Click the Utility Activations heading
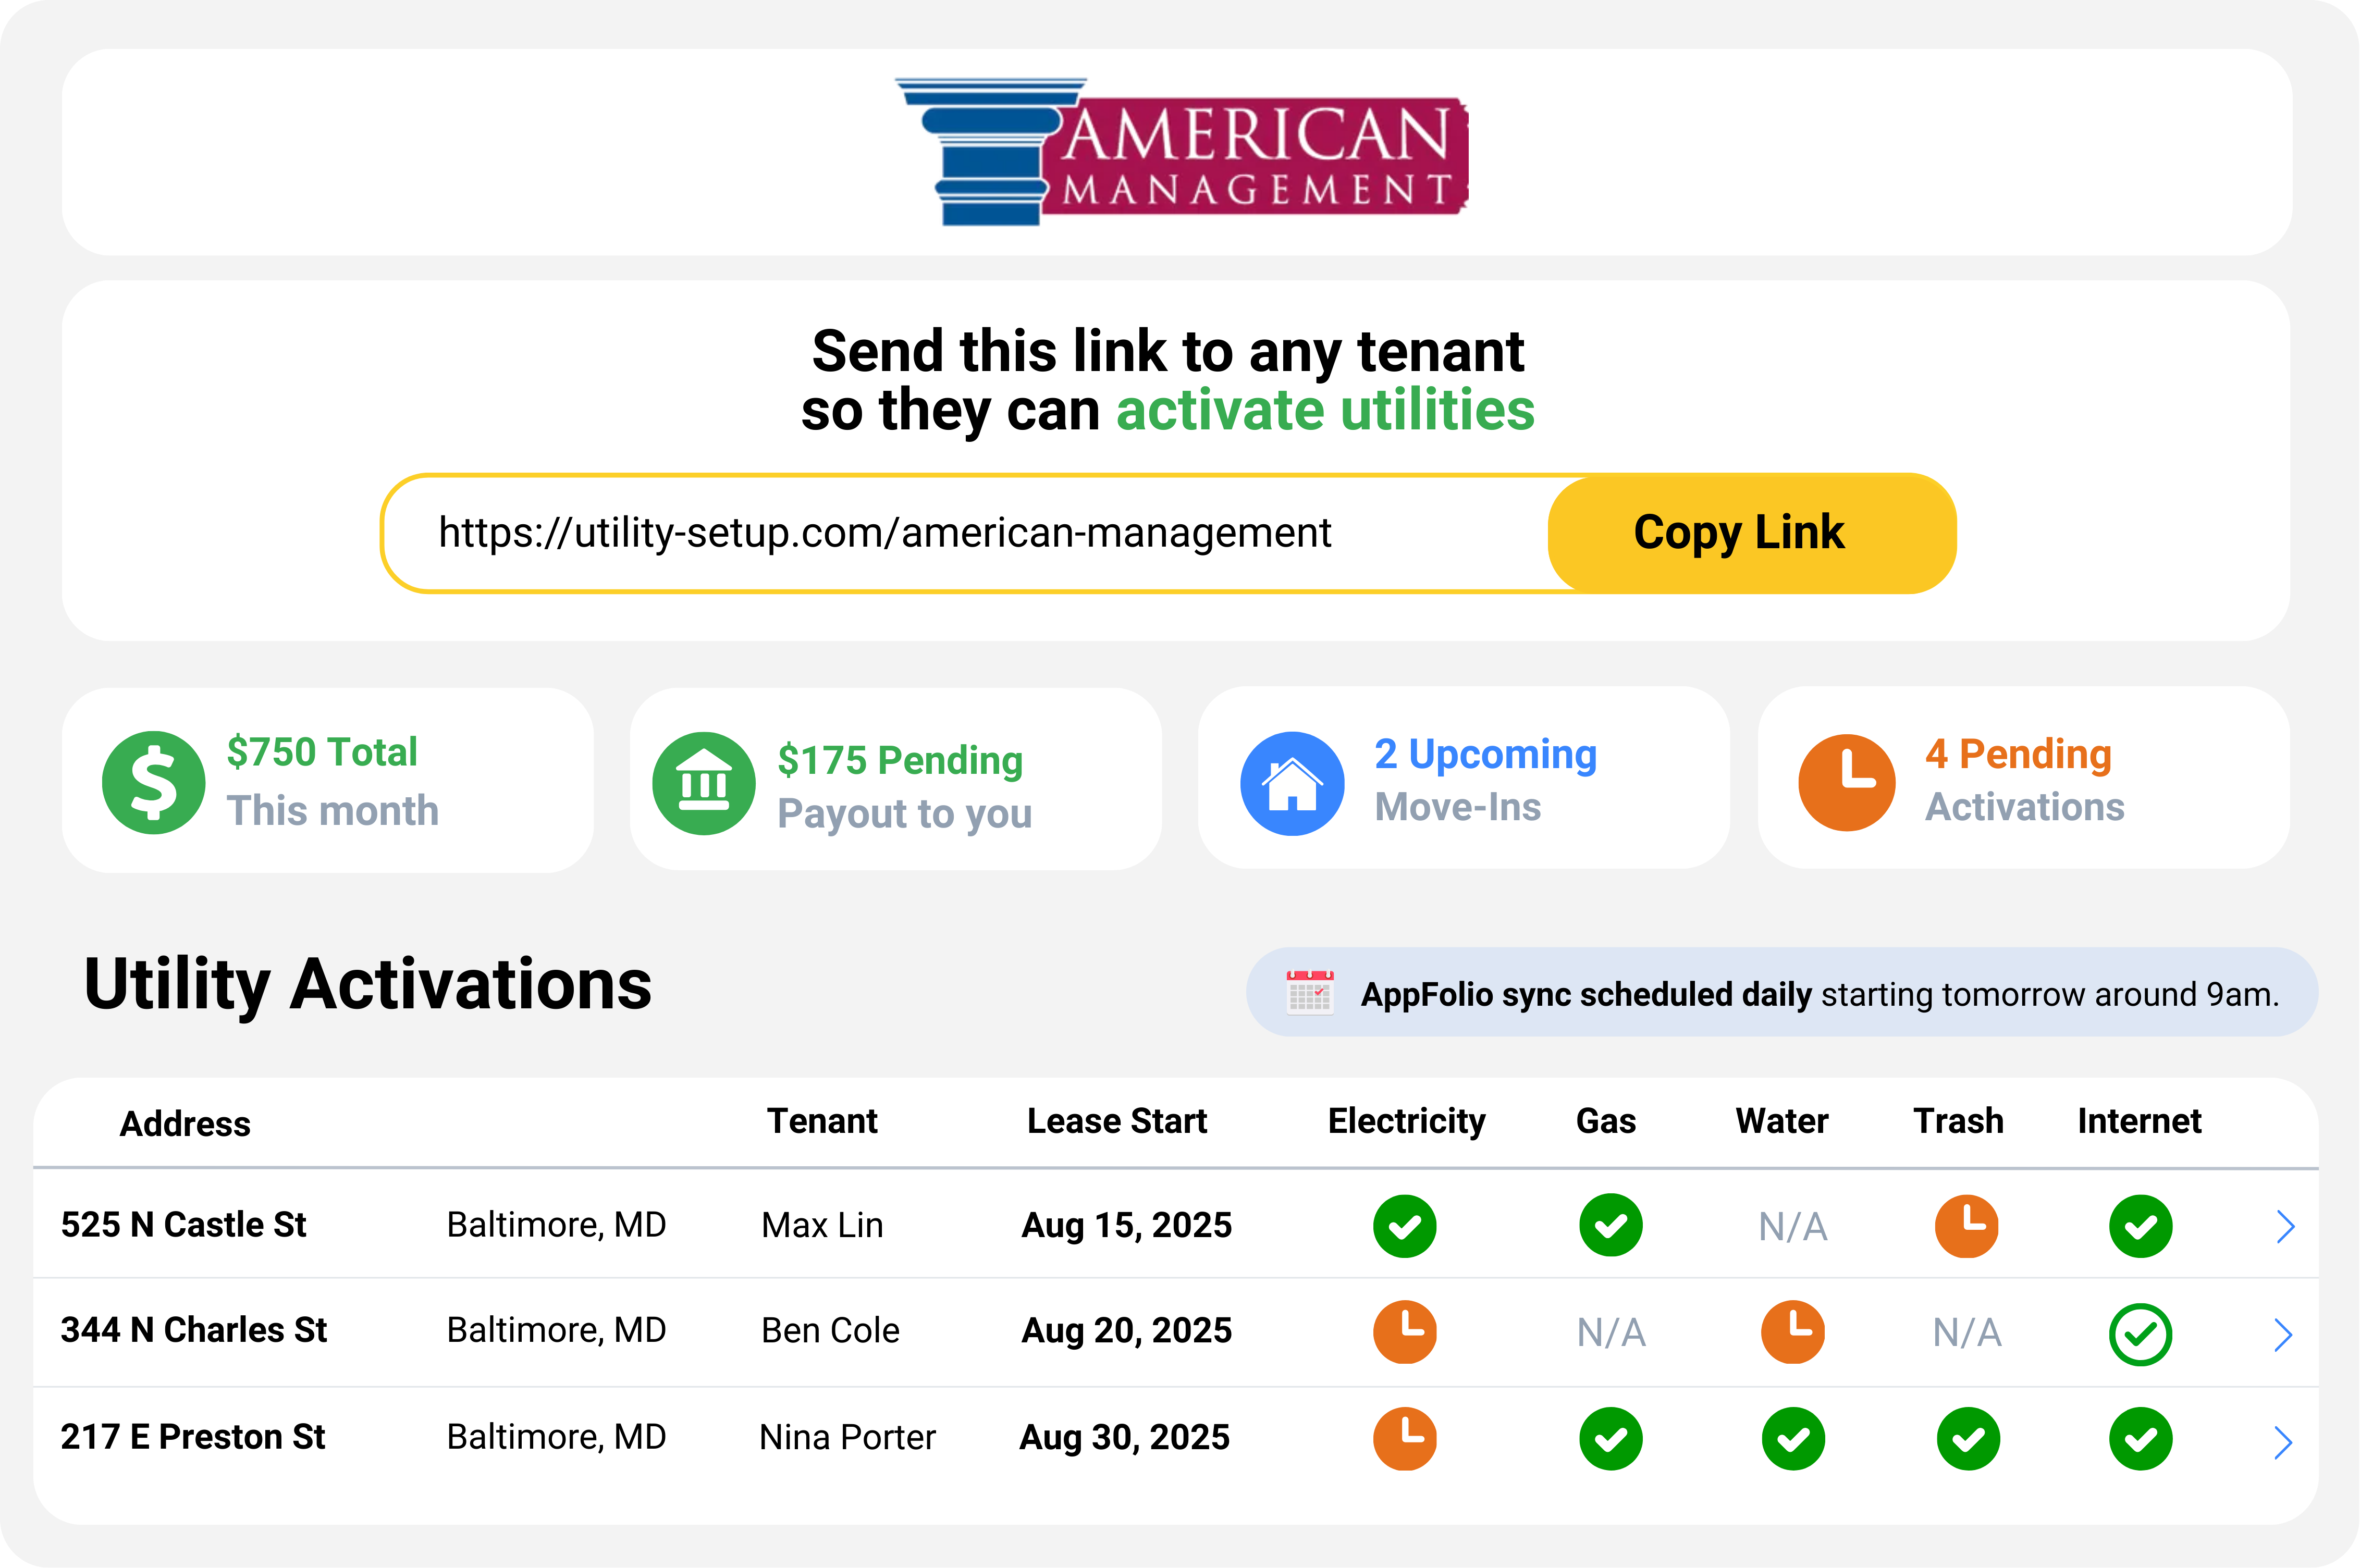Screen dimensions: 2360x1568 (x=367, y=985)
